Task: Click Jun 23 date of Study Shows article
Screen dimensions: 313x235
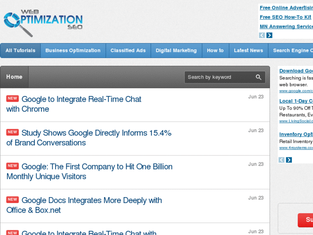Action: [256, 130]
